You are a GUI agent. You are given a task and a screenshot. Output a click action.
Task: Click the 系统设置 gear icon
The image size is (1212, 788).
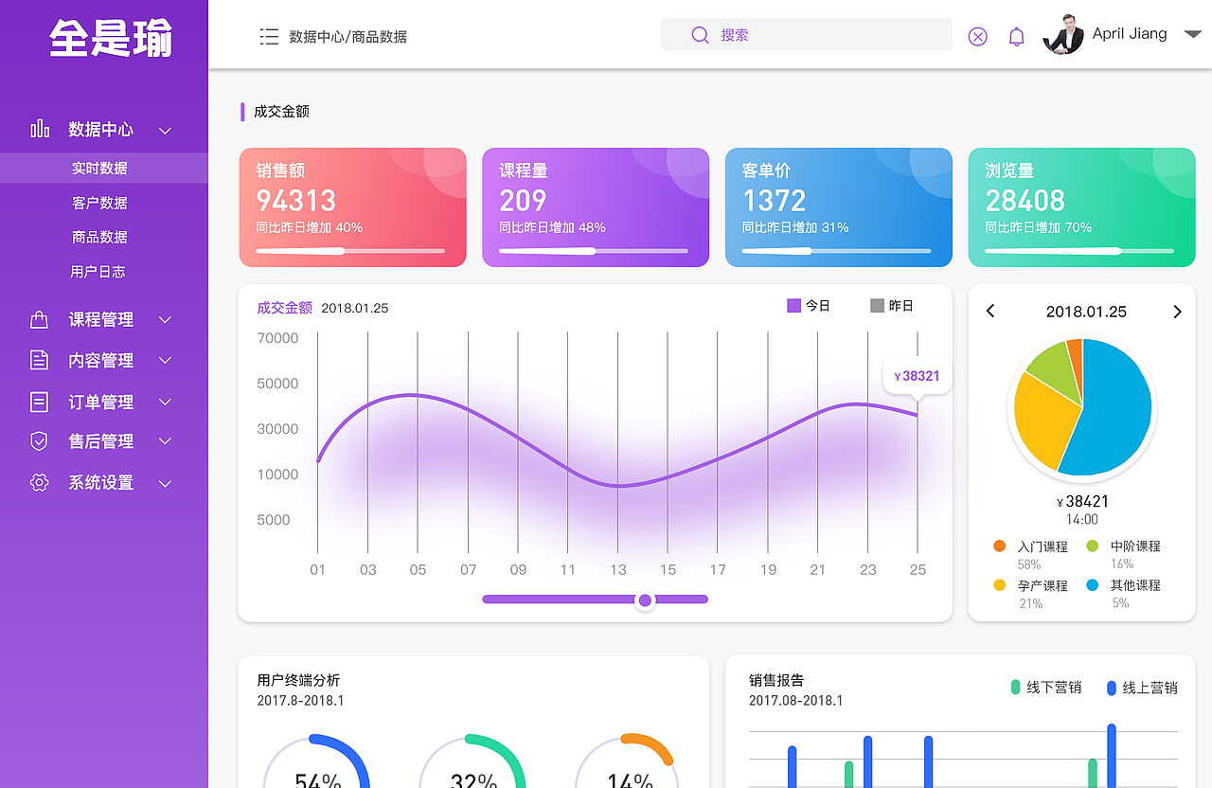39,482
